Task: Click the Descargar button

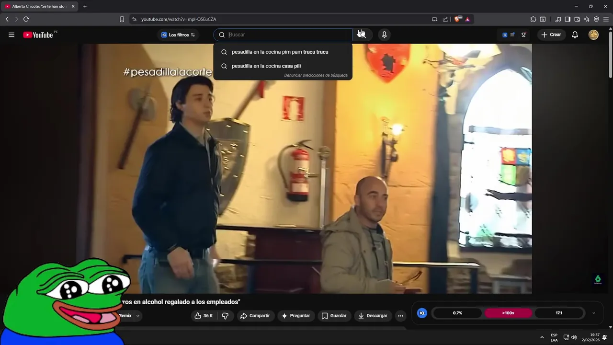Action: 373,316
